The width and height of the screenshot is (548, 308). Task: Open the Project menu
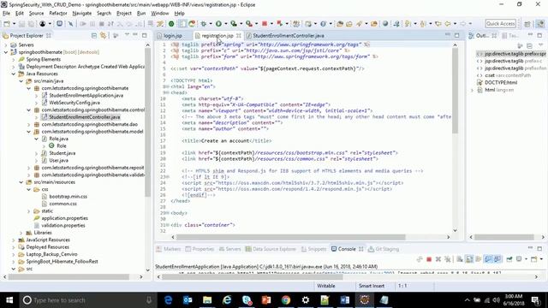click(123, 14)
